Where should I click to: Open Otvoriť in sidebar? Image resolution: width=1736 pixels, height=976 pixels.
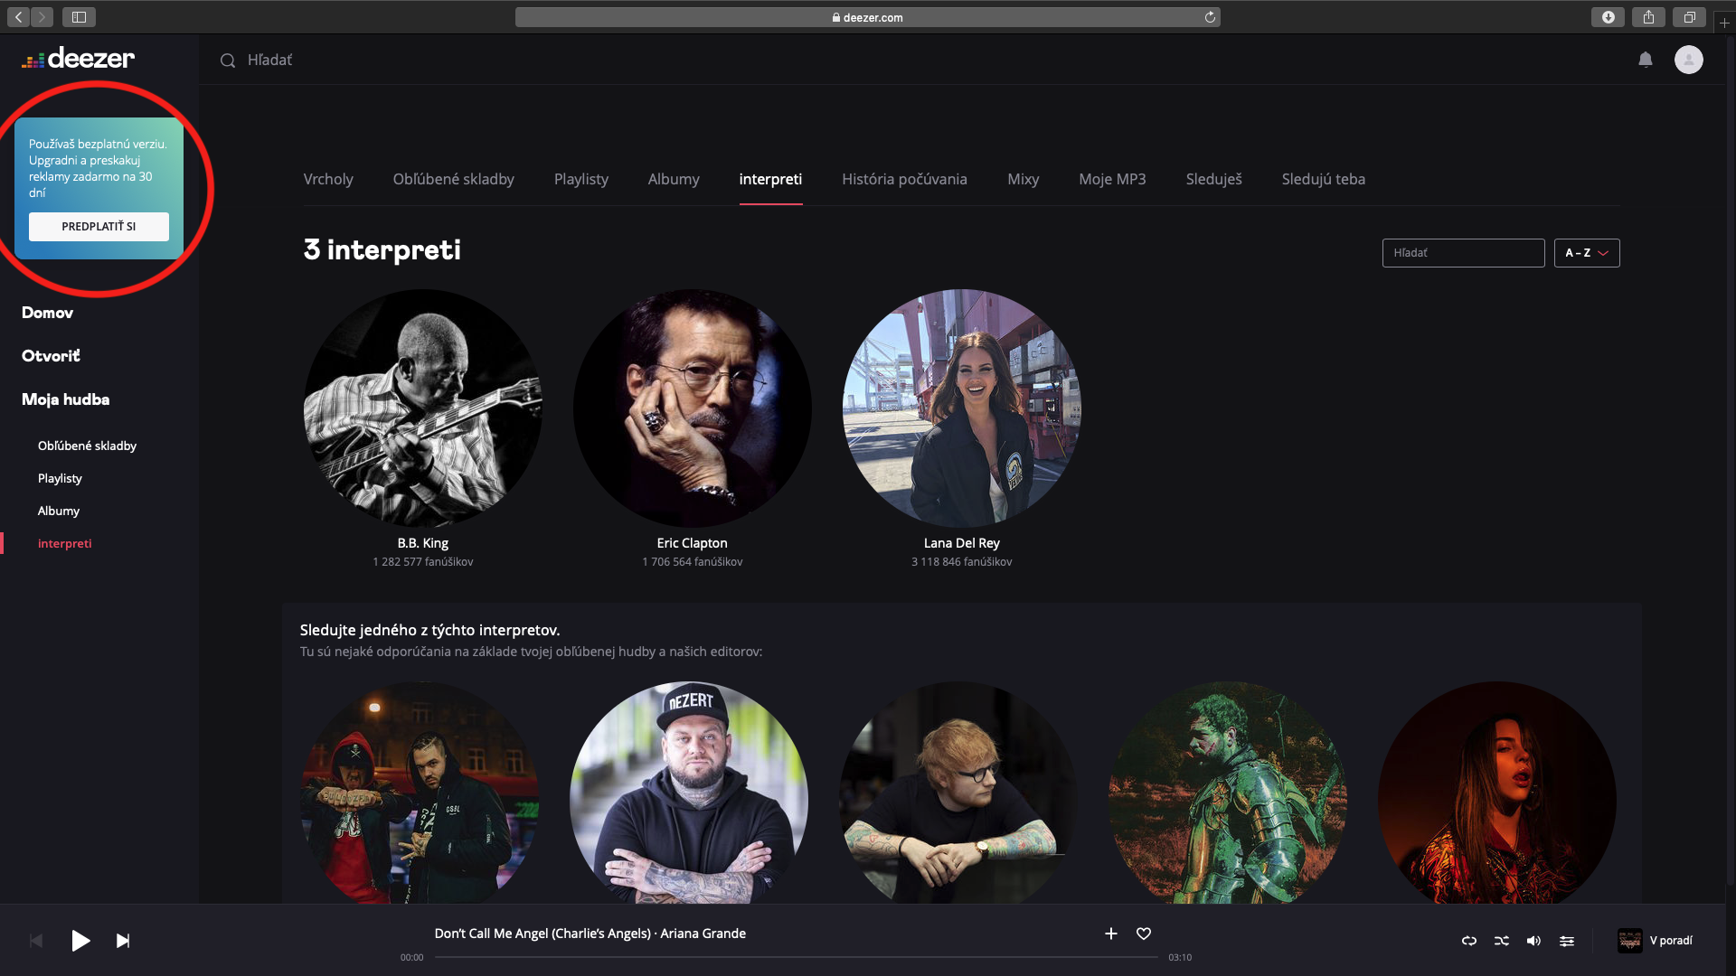click(x=51, y=356)
